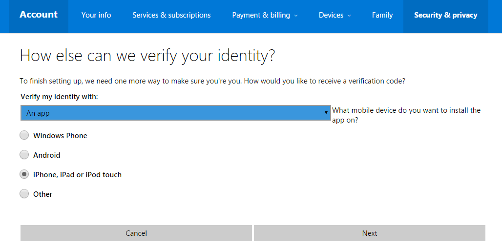The image size is (502, 250).
Task: Select the Windows Phone radio button
Action: [x=24, y=135]
